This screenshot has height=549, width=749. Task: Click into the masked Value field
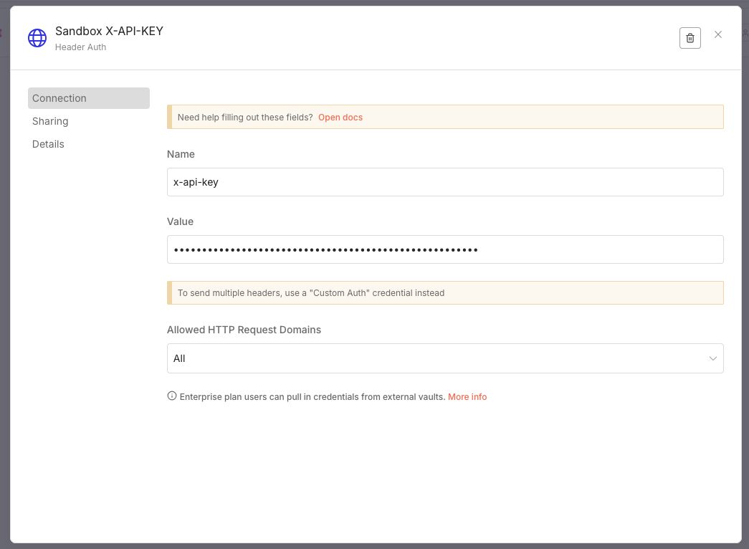pyautogui.click(x=444, y=249)
